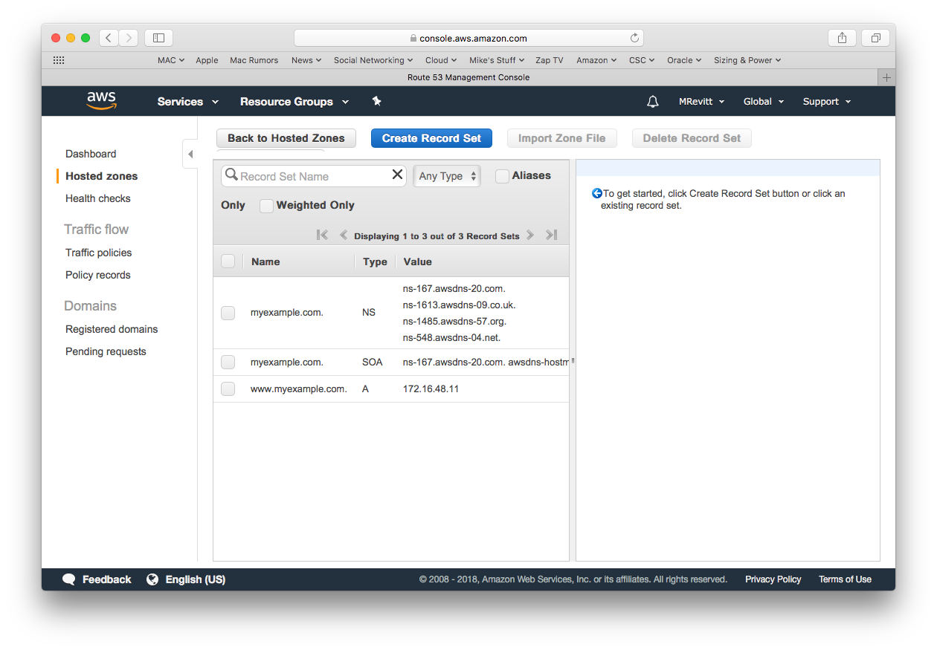Click the console.aws.amazon.com address bar
937x650 pixels.
(x=468, y=38)
